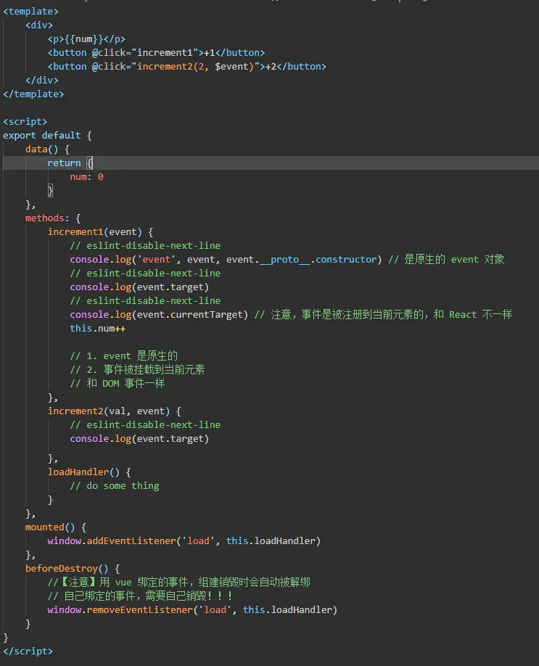This screenshot has height=666, width=539.
Task: Click the comment '//【注意】用 vue 绑定的事件'
Action: coord(178,583)
